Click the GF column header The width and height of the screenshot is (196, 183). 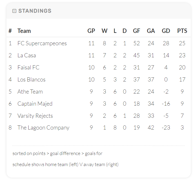click(137, 31)
